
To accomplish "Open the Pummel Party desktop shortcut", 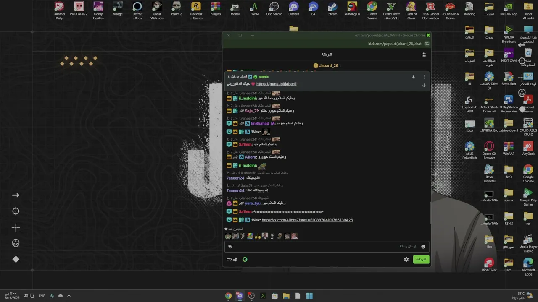I will point(59,11).
